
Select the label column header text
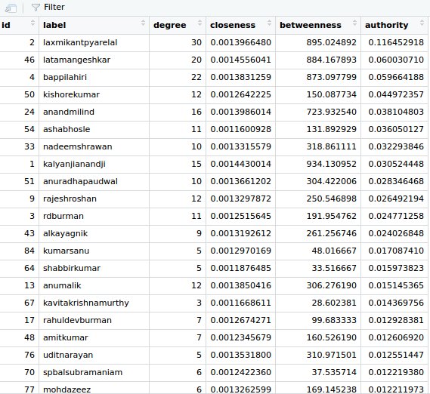tap(54, 25)
